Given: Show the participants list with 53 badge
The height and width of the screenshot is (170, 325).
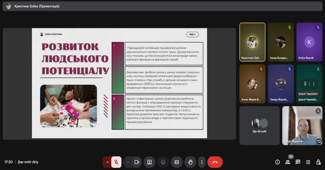Looking at the screenshot, I should pyautogui.click(x=288, y=162).
